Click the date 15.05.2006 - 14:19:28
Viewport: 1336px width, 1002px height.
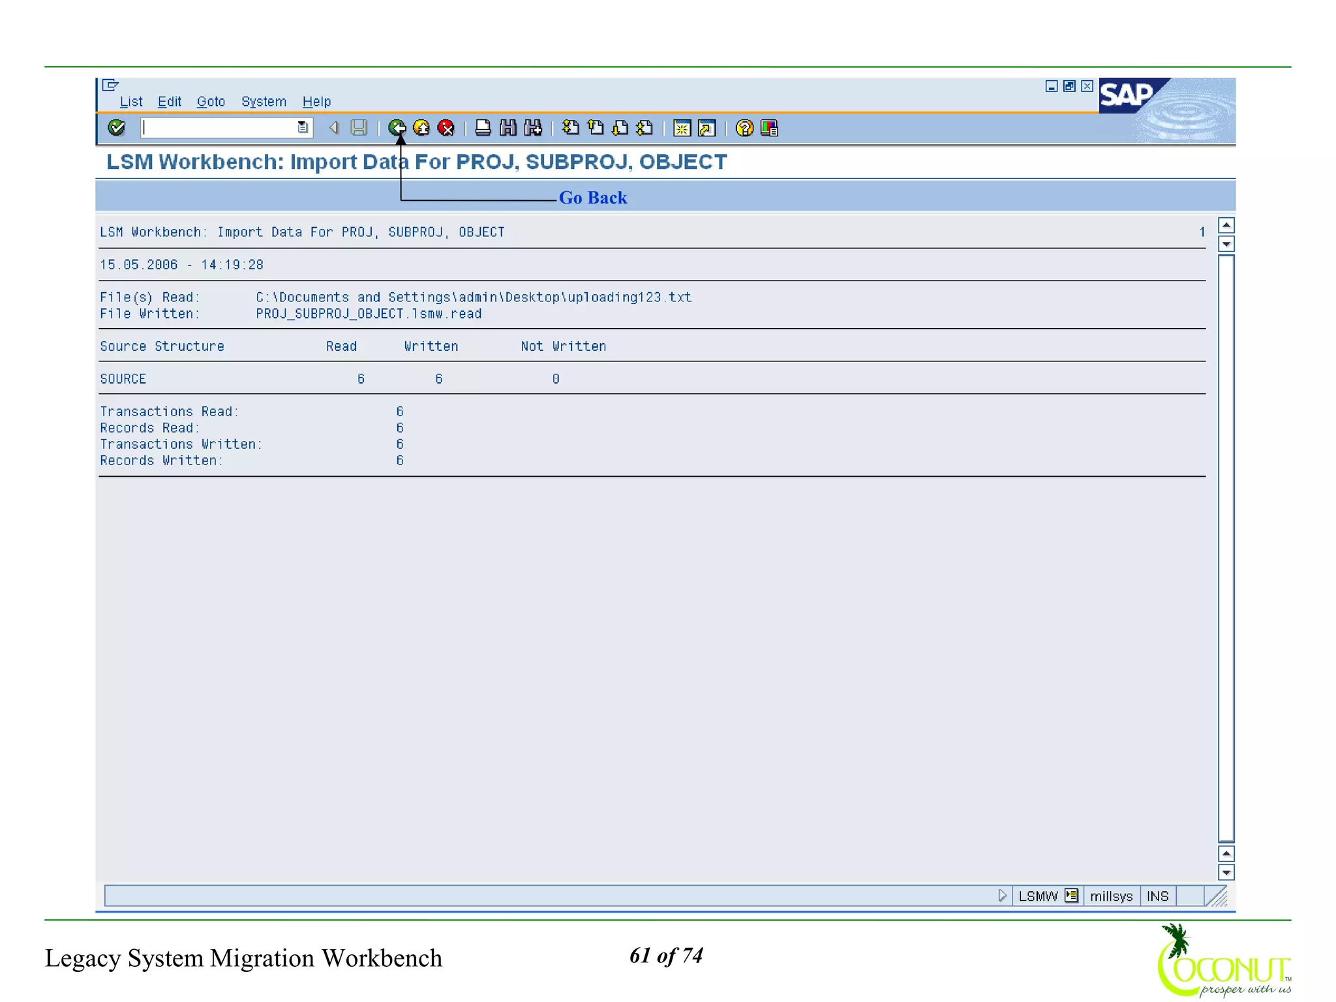(181, 265)
